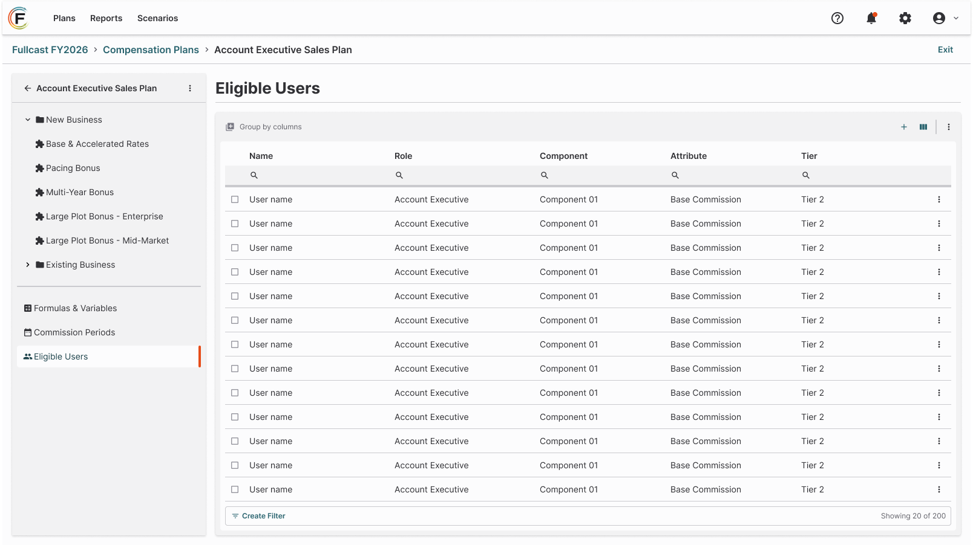This screenshot has width=973, height=545.
Task: Open last visible row's kebab actions menu
Action: [x=939, y=489]
